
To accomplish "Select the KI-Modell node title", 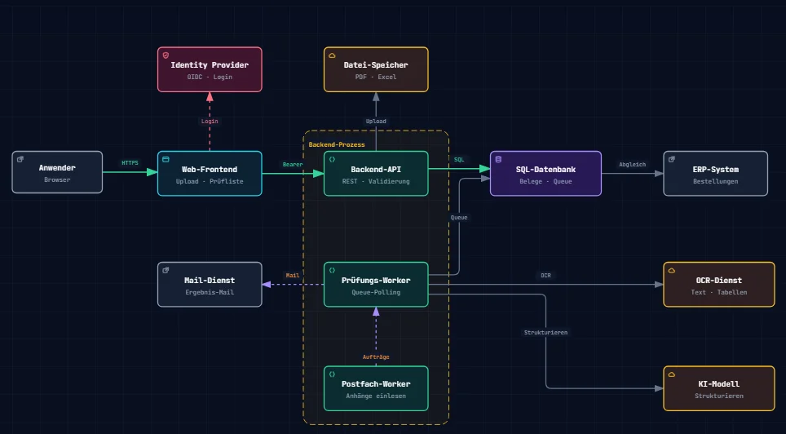I will [x=719, y=384].
